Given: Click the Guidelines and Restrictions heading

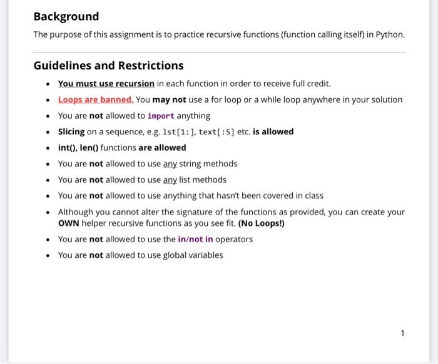Looking at the screenshot, I should (x=108, y=66).
